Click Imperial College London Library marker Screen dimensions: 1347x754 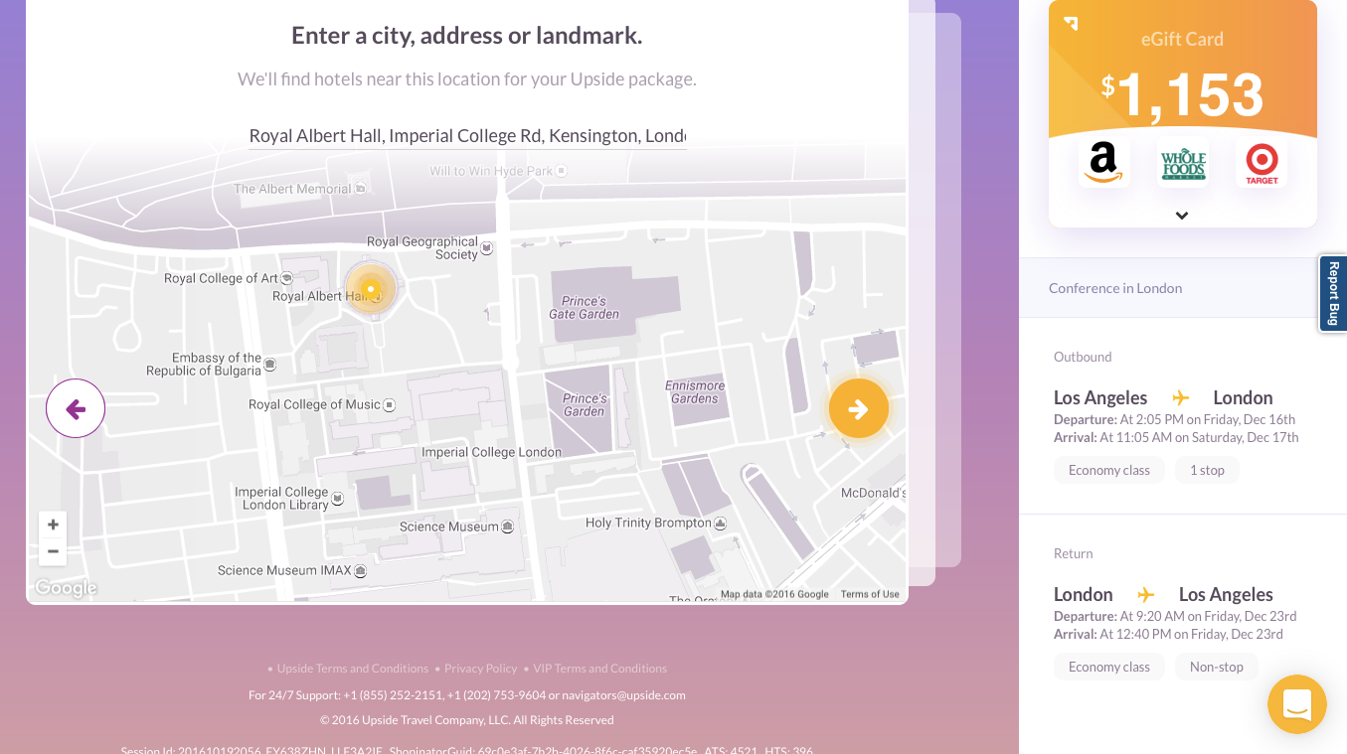(338, 498)
